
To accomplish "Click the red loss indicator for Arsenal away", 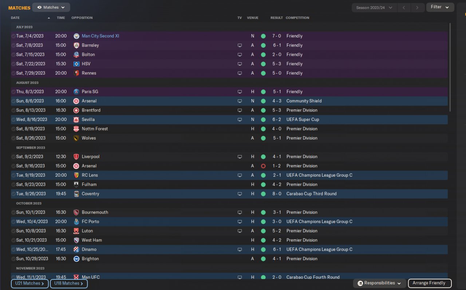I will coord(263,166).
